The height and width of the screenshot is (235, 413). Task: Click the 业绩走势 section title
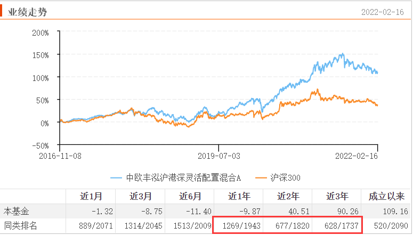pos(27,12)
